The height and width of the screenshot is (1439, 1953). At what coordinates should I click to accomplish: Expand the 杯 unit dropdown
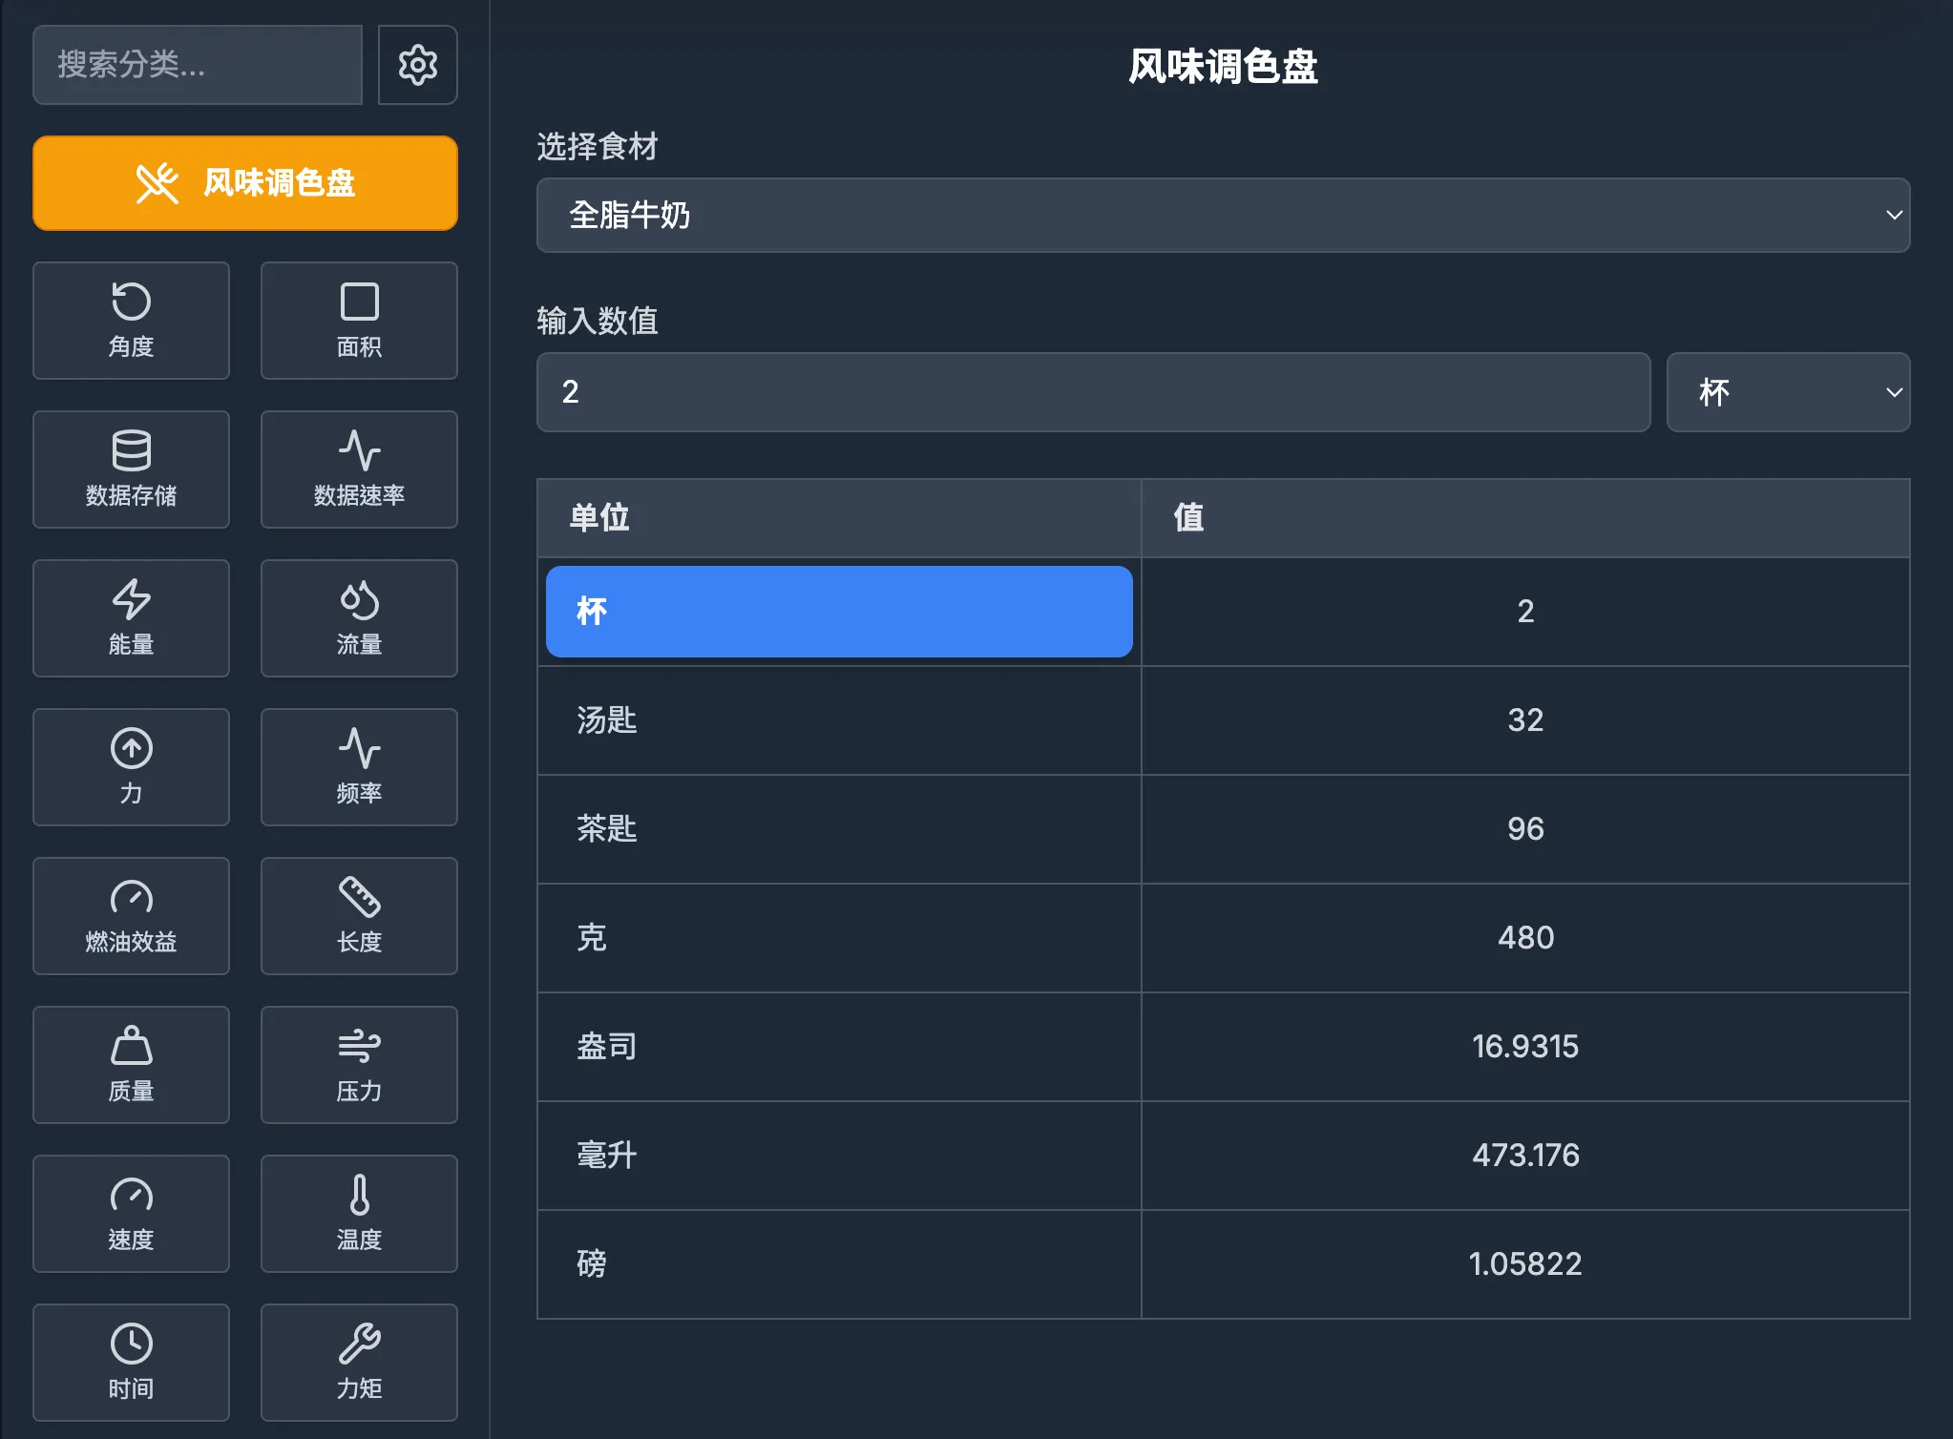coord(1788,392)
